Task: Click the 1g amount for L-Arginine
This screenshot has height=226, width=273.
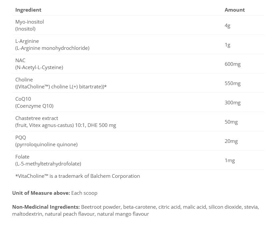Action: tap(227, 45)
